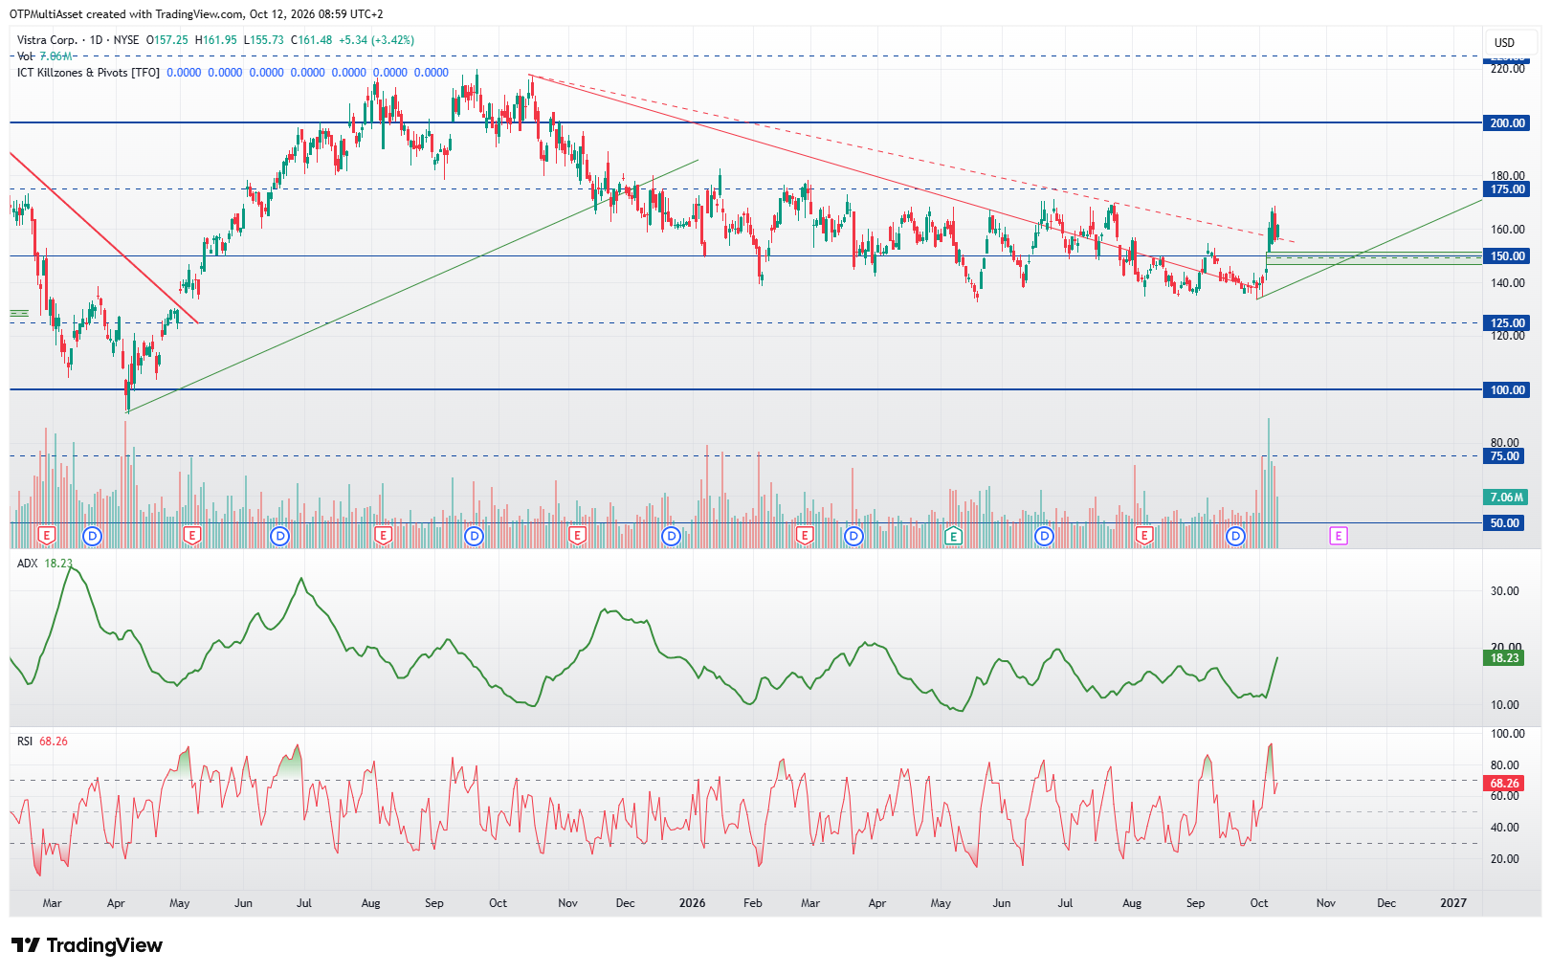The image size is (1551, 974).
Task: Click the NYSE exchange label
Action: coord(126,40)
